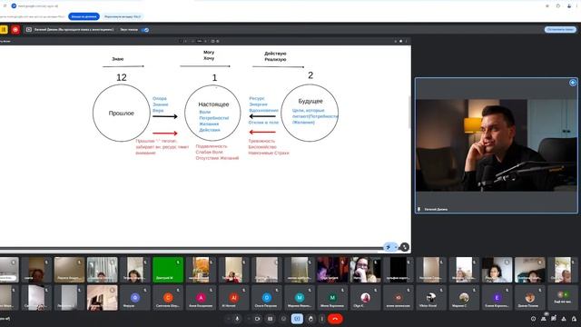
Task: Open the activities icon
Action: [x=564, y=319]
